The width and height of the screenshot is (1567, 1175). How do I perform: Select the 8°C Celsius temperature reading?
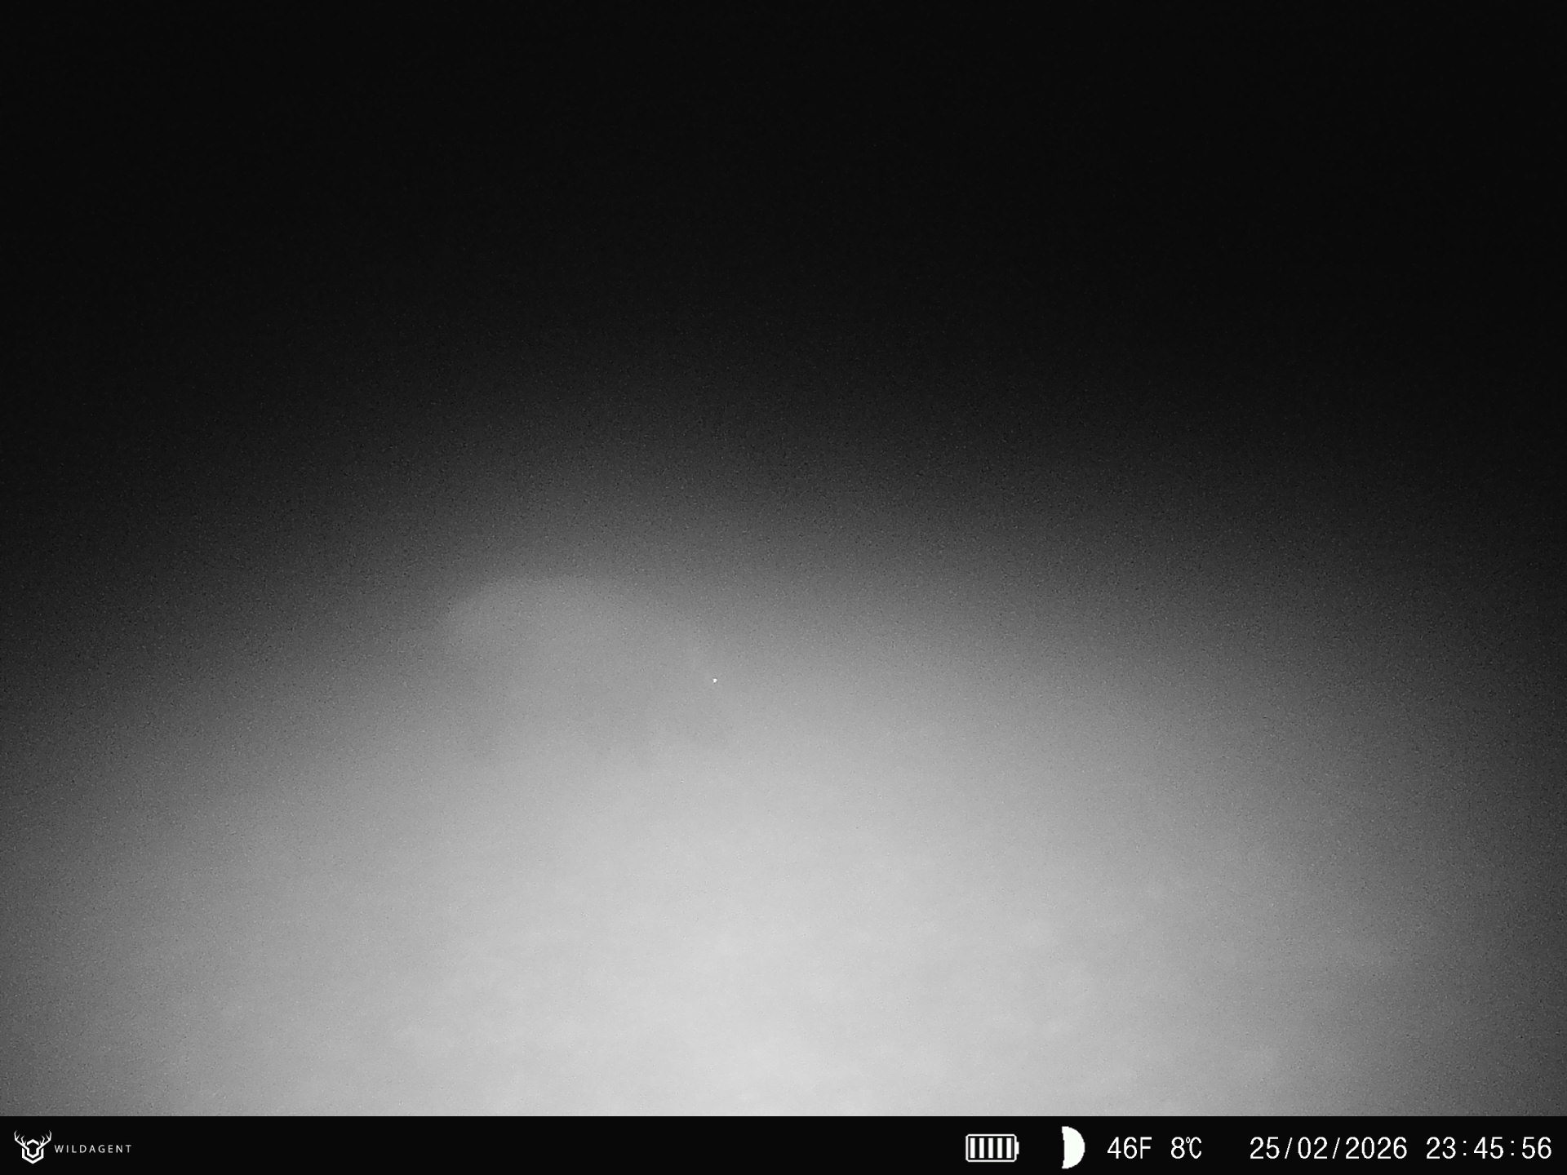tap(1186, 1148)
